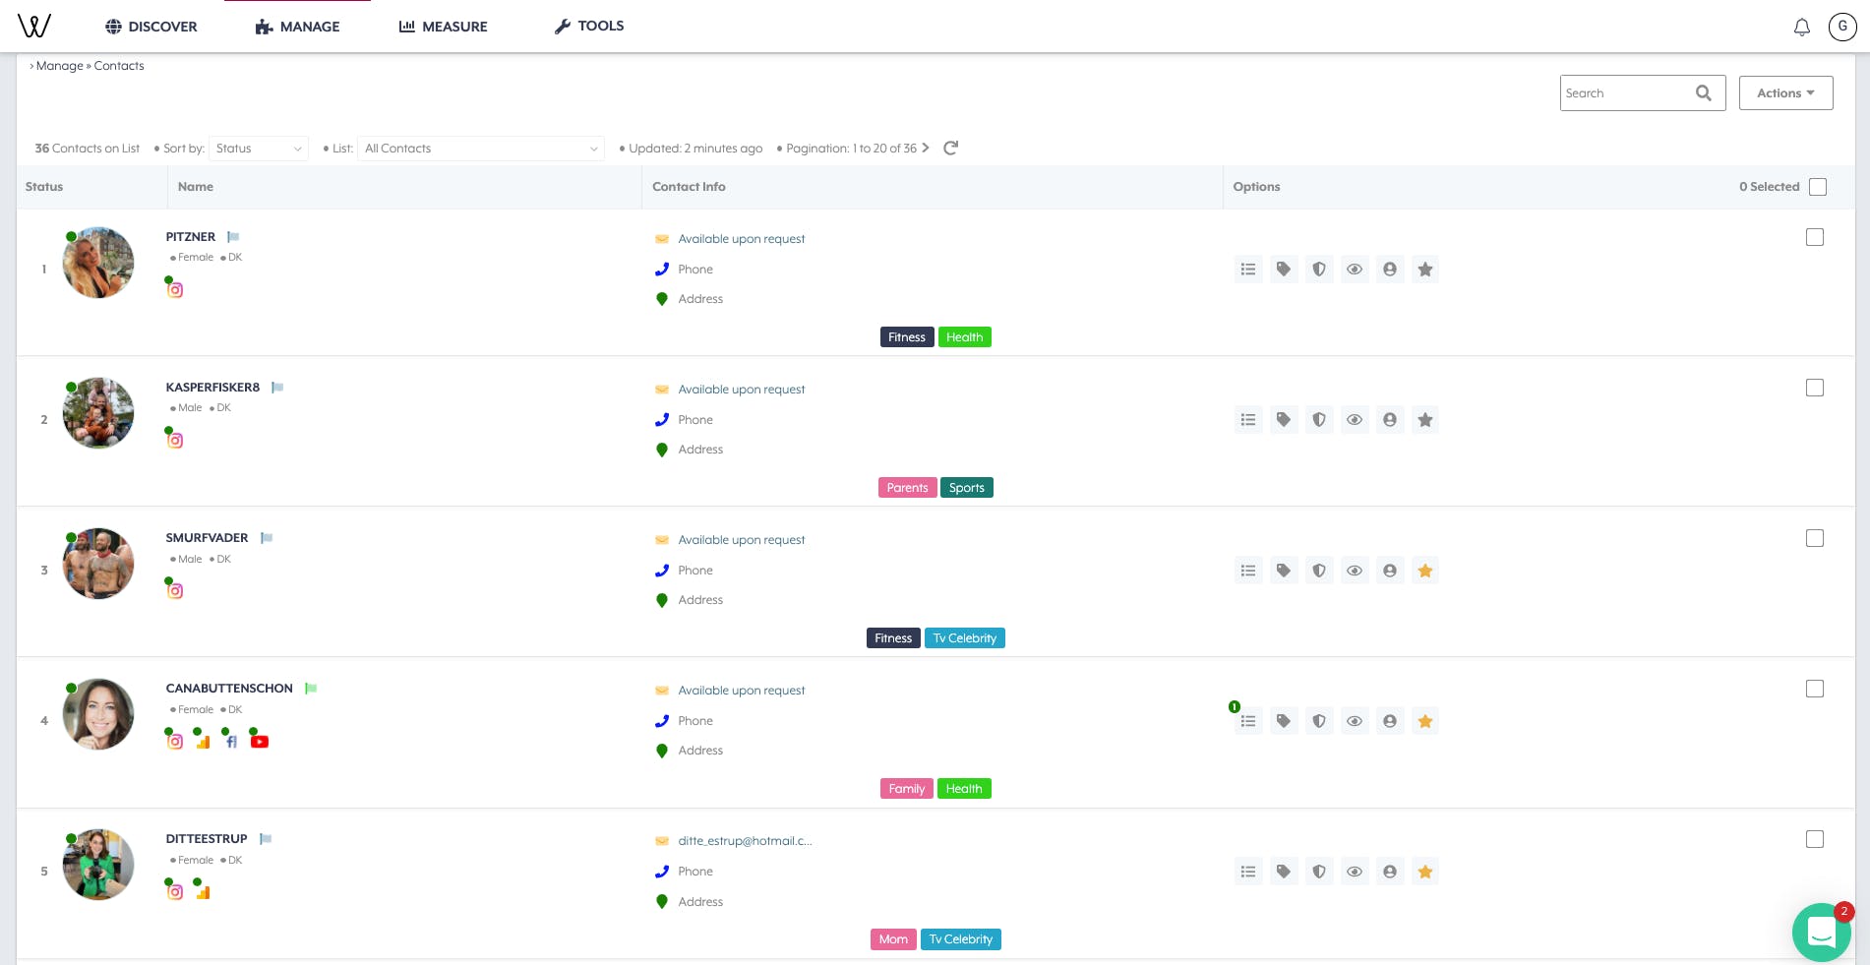Open the Sort by Status dropdown
Image resolution: width=1870 pixels, height=965 pixels.
[x=259, y=149]
